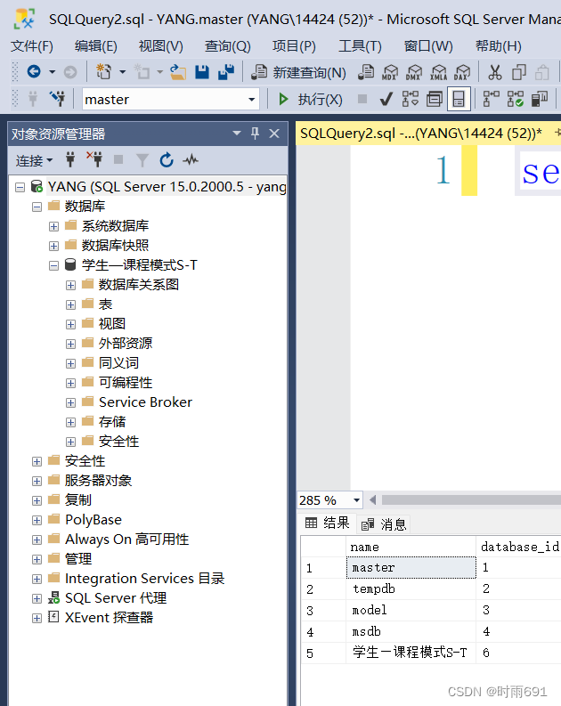Image resolution: width=561 pixels, height=706 pixels.
Task: Click the include client statistics icon
Action: (540, 99)
